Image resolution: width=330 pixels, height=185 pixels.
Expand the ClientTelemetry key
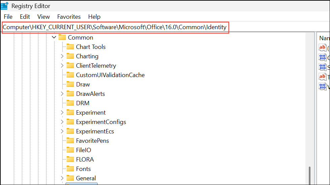(62, 66)
